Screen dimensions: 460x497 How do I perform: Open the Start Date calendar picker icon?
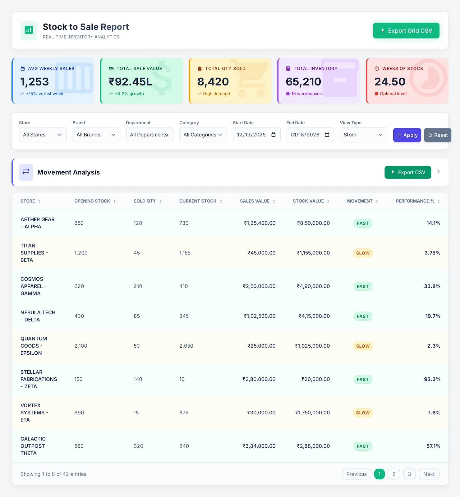274,135
